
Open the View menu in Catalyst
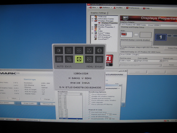pos(93,7)
